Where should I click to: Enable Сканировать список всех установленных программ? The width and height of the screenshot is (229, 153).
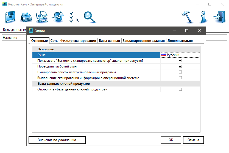180,72
